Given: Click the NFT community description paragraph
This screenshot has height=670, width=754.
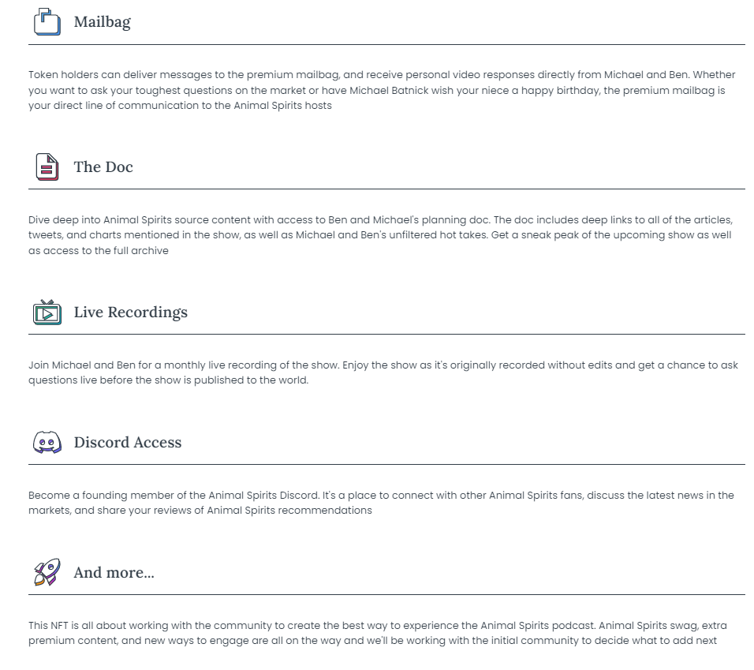Looking at the screenshot, I should (378, 633).
